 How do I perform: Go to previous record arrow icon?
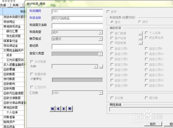pos(58,109)
